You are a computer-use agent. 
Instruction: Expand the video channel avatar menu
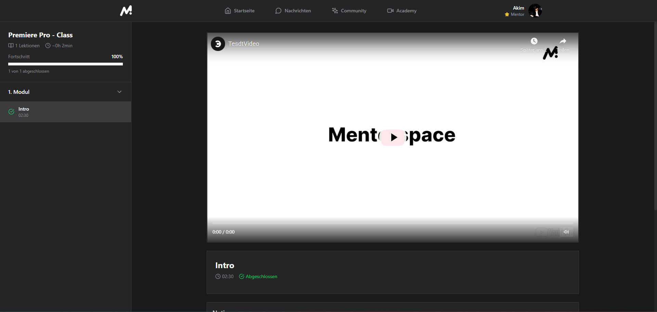click(218, 44)
